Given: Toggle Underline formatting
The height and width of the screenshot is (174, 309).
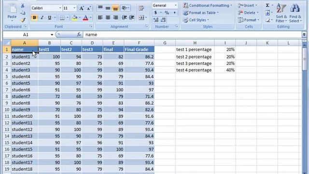Looking at the screenshot, I should (49, 18).
